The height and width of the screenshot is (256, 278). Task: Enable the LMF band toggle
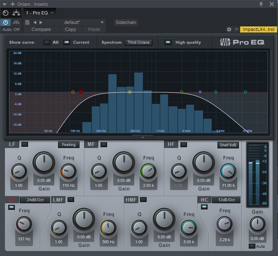pyautogui.click(x=71, y=200)
